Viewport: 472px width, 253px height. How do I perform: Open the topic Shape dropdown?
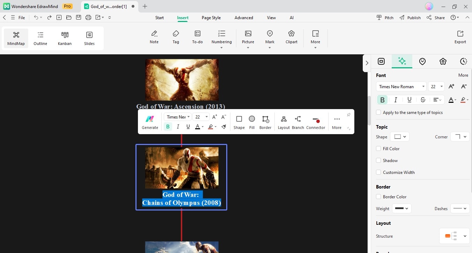point(400,137)
